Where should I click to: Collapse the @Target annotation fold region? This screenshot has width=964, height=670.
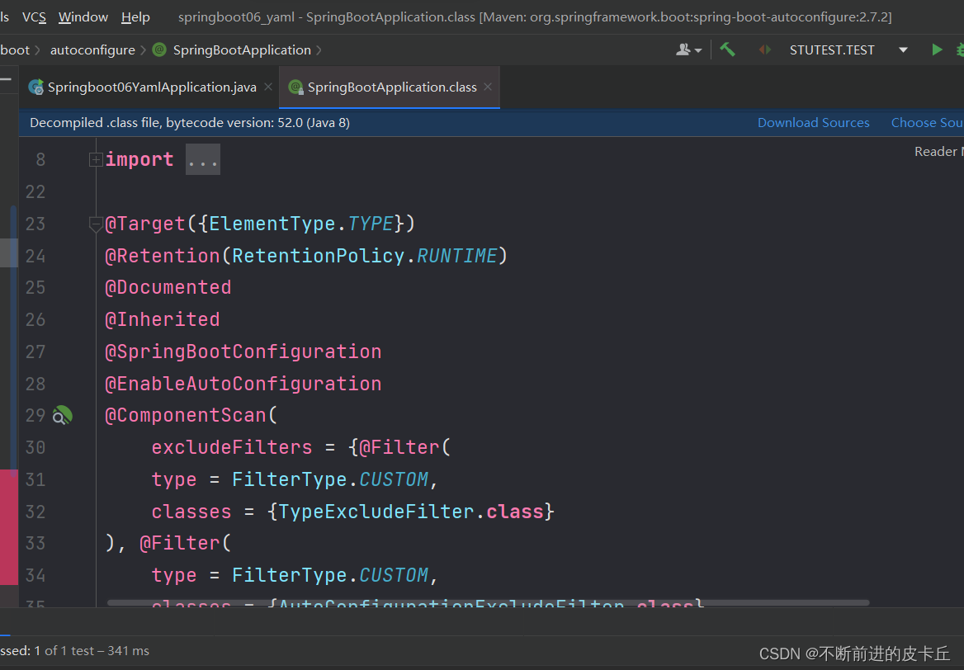[96, 224]
